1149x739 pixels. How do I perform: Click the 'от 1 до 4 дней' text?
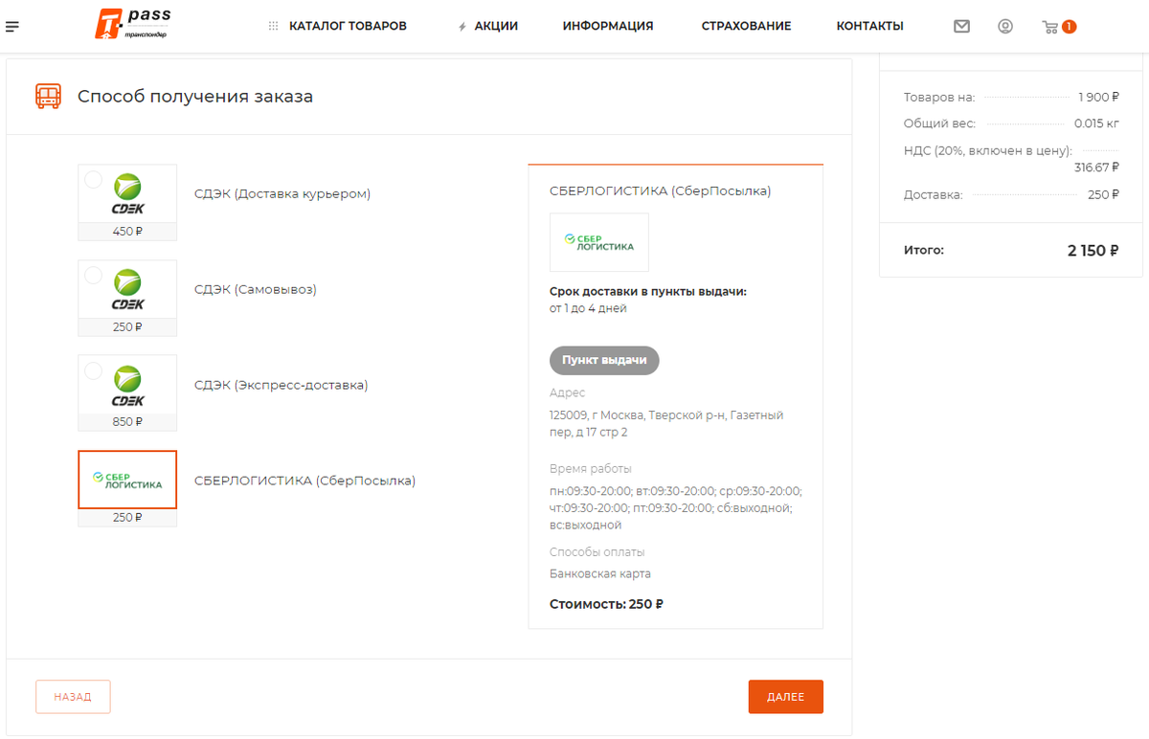tap(589, 308)
